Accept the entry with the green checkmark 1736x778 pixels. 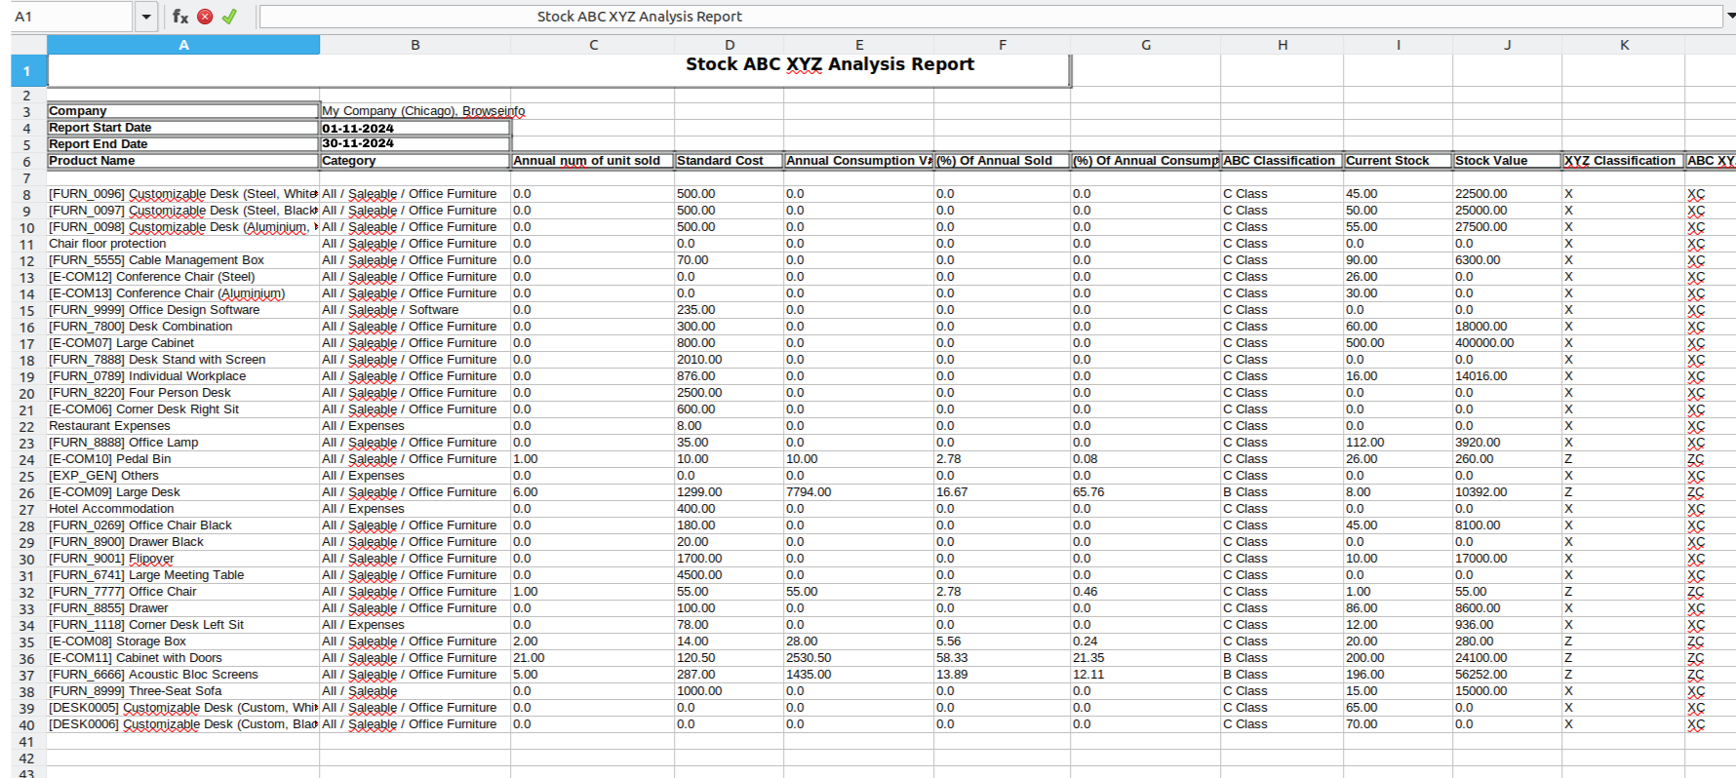[x=229, y=17]
